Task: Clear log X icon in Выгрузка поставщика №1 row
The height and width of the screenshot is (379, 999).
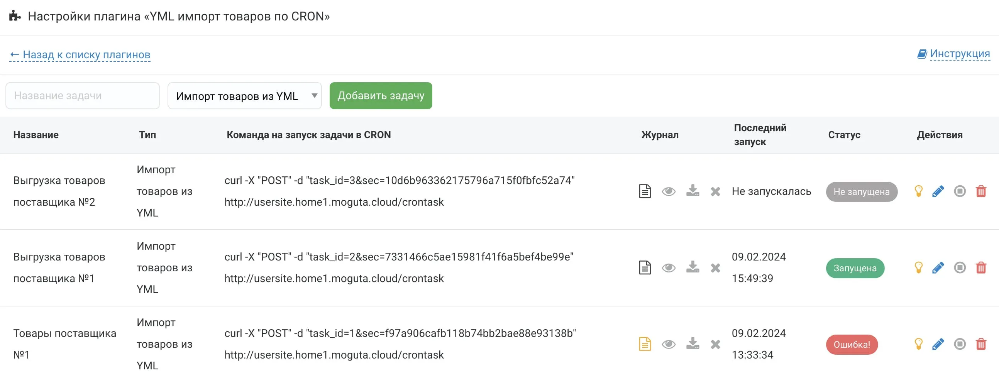Action: (716, 268)
